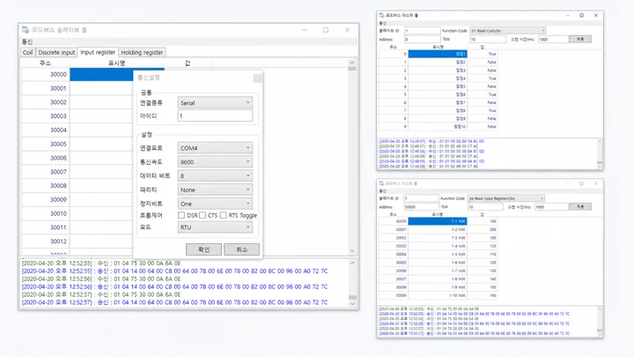Screen dimensions: 634x357
Task: Click the down arrow of the slave log scrollbar
Action: point(352,304)
